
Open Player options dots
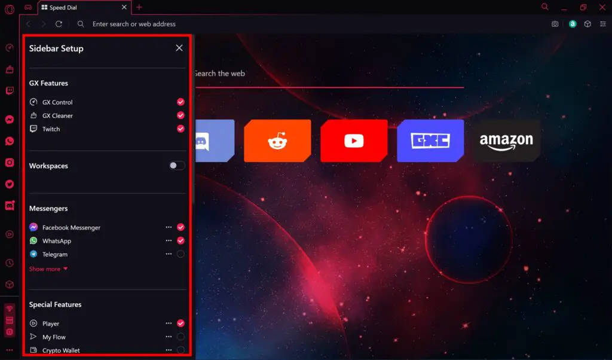(x=169, y=324)
